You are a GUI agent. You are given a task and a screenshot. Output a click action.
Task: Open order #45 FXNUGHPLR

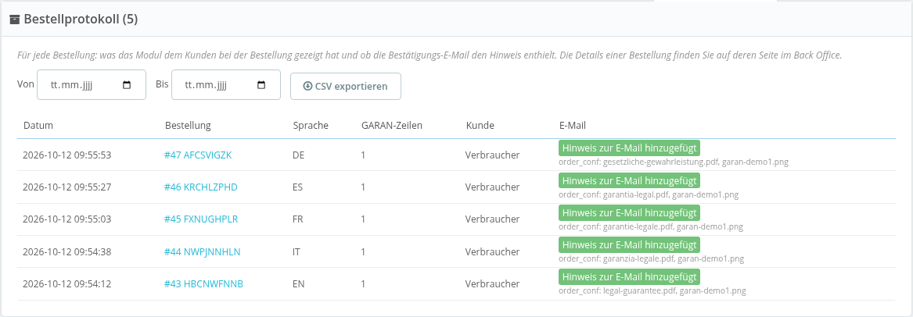tap(201, 219)
